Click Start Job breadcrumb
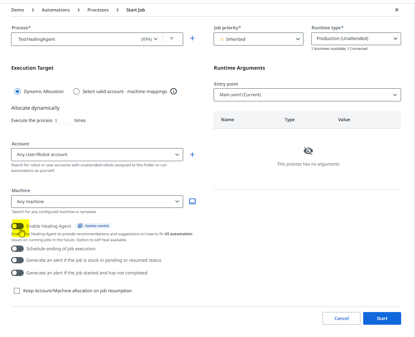This screenshot has width=415, height=337. [136, 10]
